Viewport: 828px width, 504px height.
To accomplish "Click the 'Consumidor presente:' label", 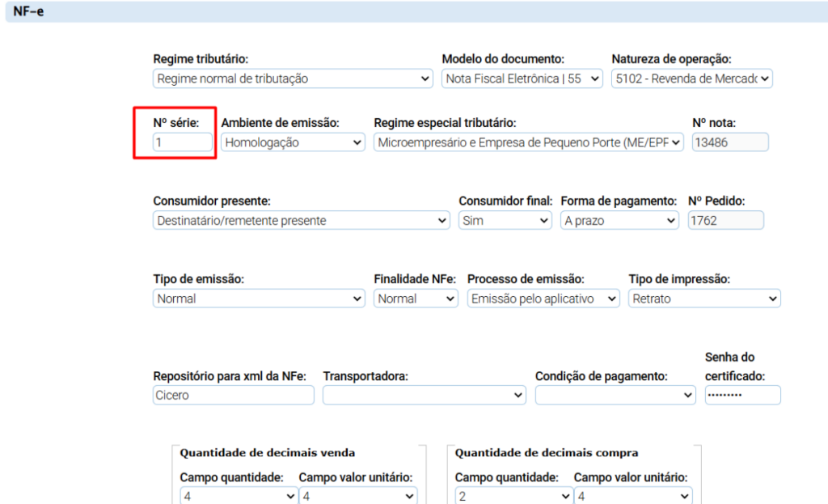I will [212, 201].
